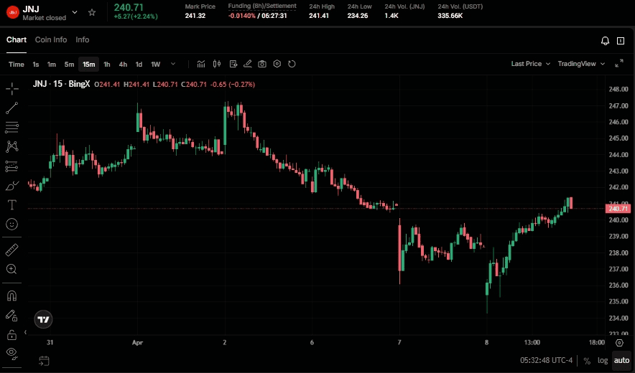Enable log scale on price axis

point(602,361)
